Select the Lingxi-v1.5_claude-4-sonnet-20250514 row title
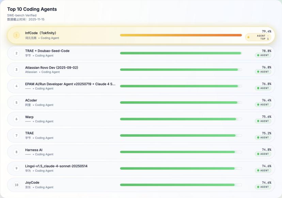The image size is (282, 198). [x=56, y=166]
